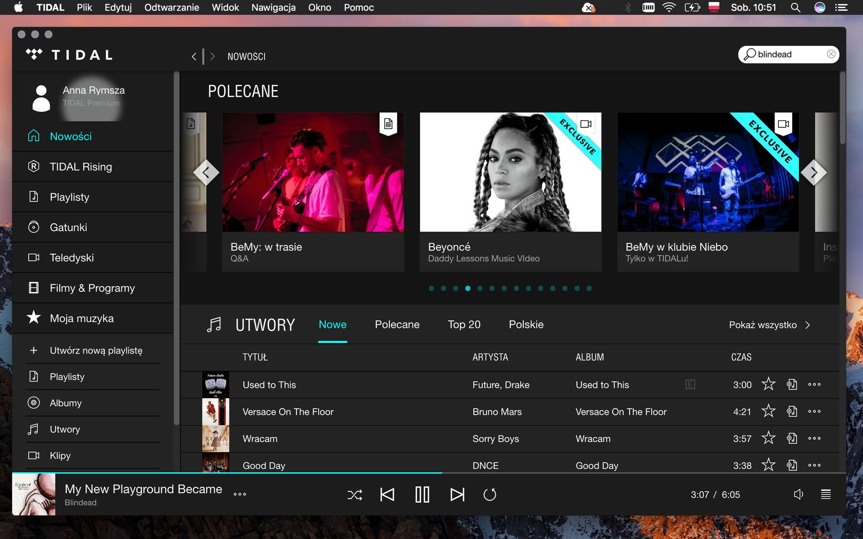The height and width of the screenshot is (539, 863).
Task: Switch to Polecane tracks tab
Action: pos(397,325)
